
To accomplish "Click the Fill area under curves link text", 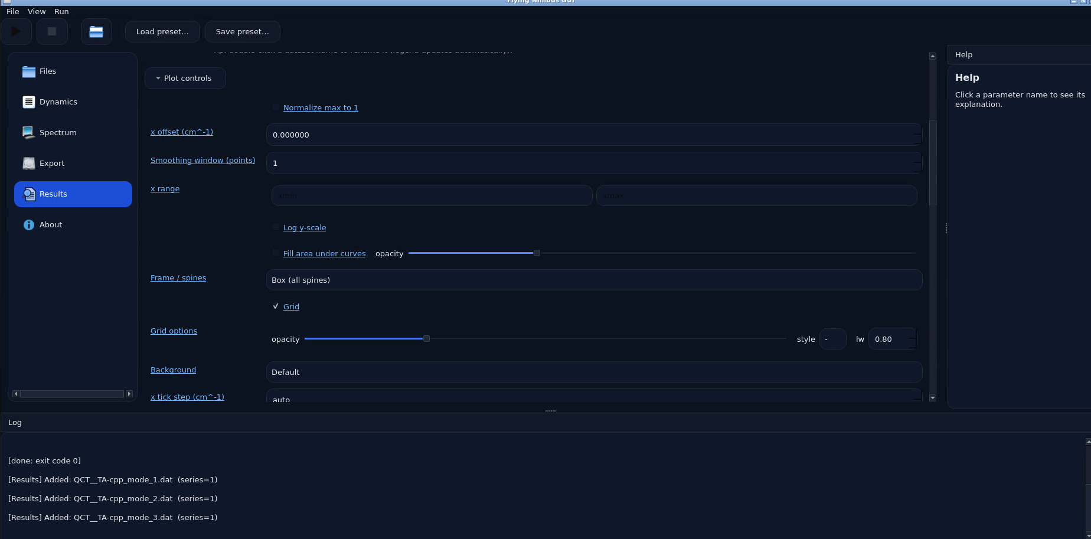I will [x=324, y=253].
